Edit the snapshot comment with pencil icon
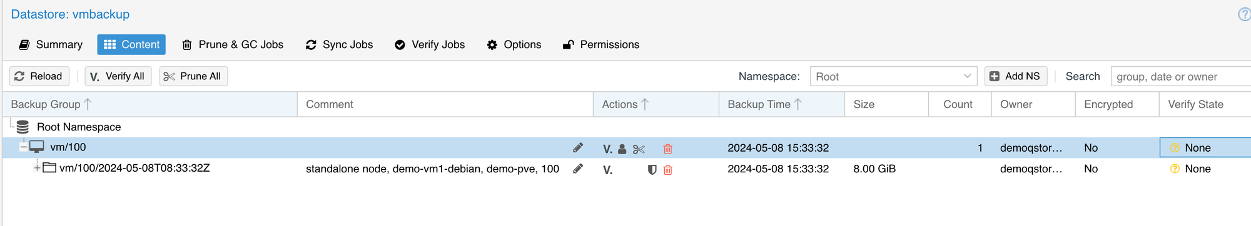 pos(578,169)
